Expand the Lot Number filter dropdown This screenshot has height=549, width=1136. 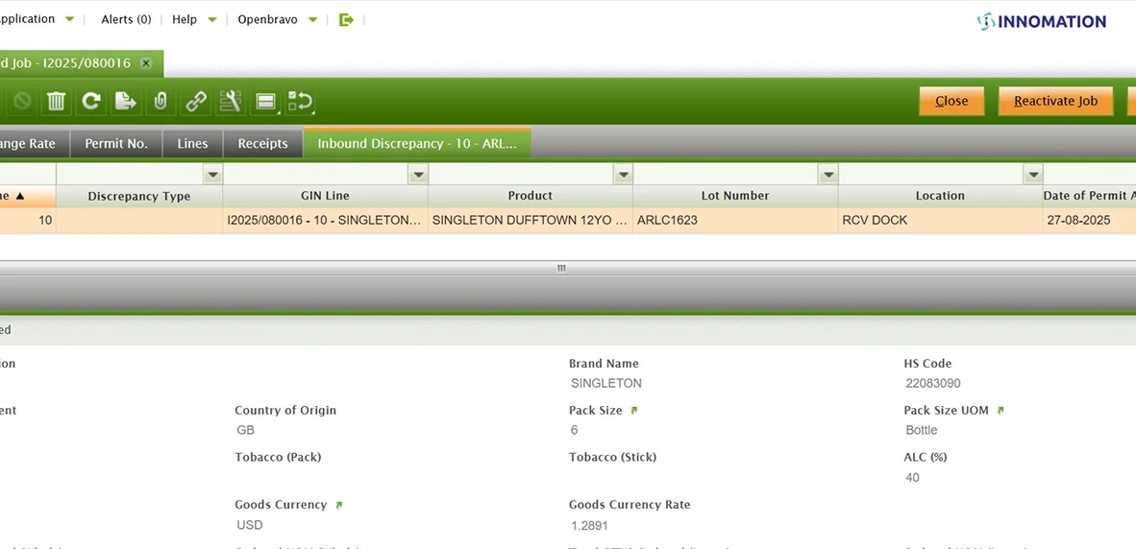pos(827,175)
